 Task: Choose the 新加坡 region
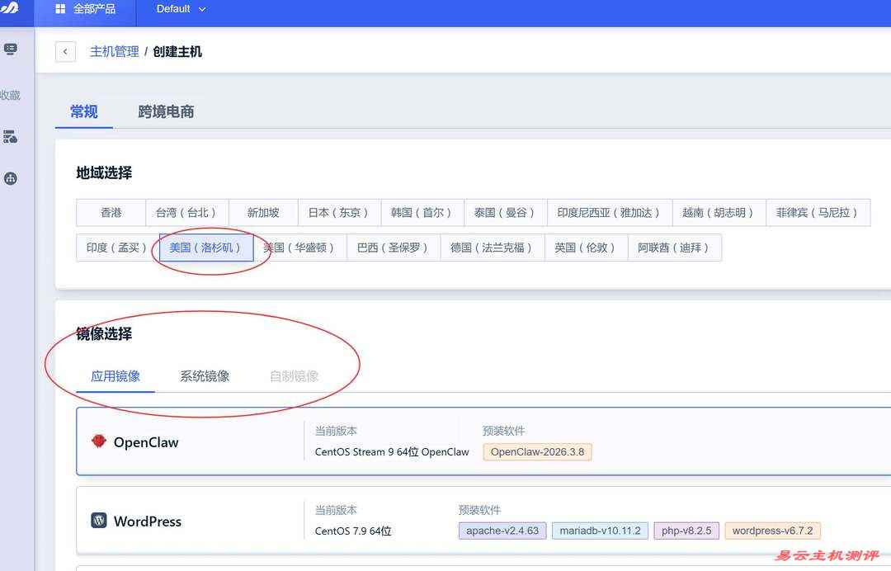[x=263, y=213]
